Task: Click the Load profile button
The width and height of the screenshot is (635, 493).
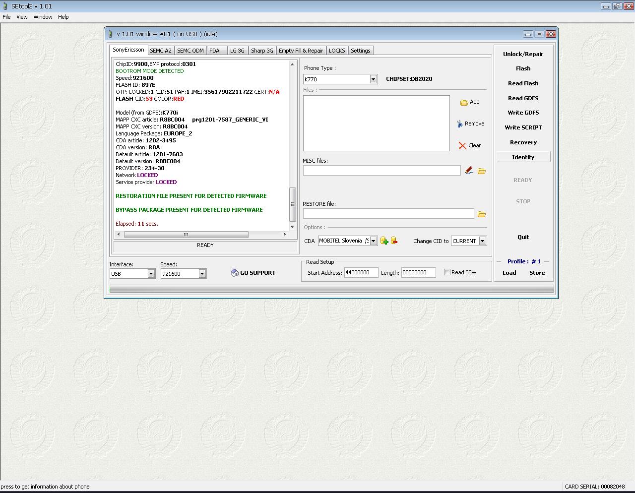Action: tap(509, 273)
